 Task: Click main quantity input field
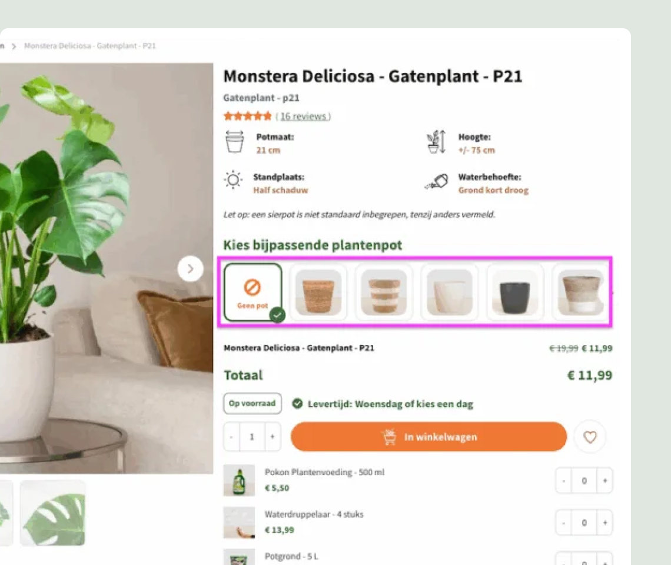pyautogui.click(x=252, y=437)
